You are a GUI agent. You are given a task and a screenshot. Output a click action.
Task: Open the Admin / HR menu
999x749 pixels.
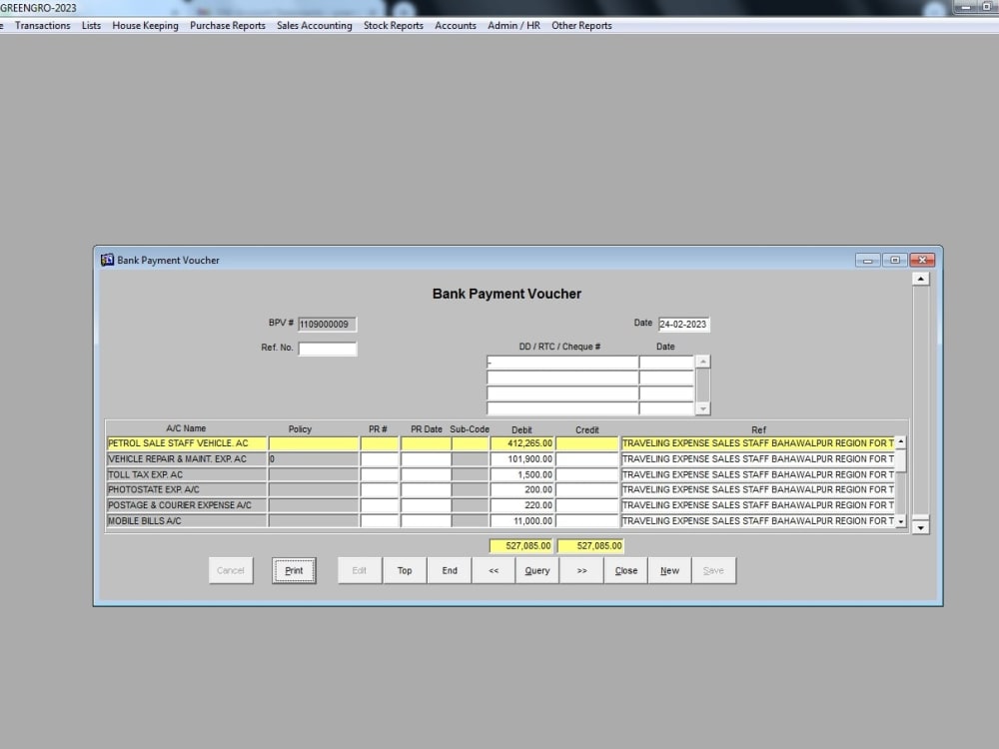tap(513, 26)
